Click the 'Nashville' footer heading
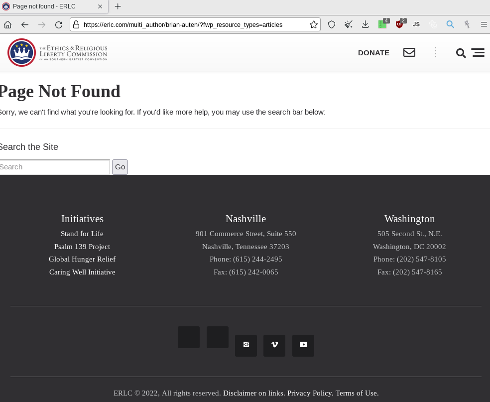The image size is (490, 402). pos(245,219)
